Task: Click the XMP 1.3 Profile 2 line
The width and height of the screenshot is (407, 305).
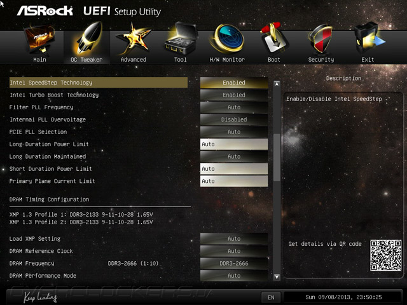Action: (x=81, y=222)
